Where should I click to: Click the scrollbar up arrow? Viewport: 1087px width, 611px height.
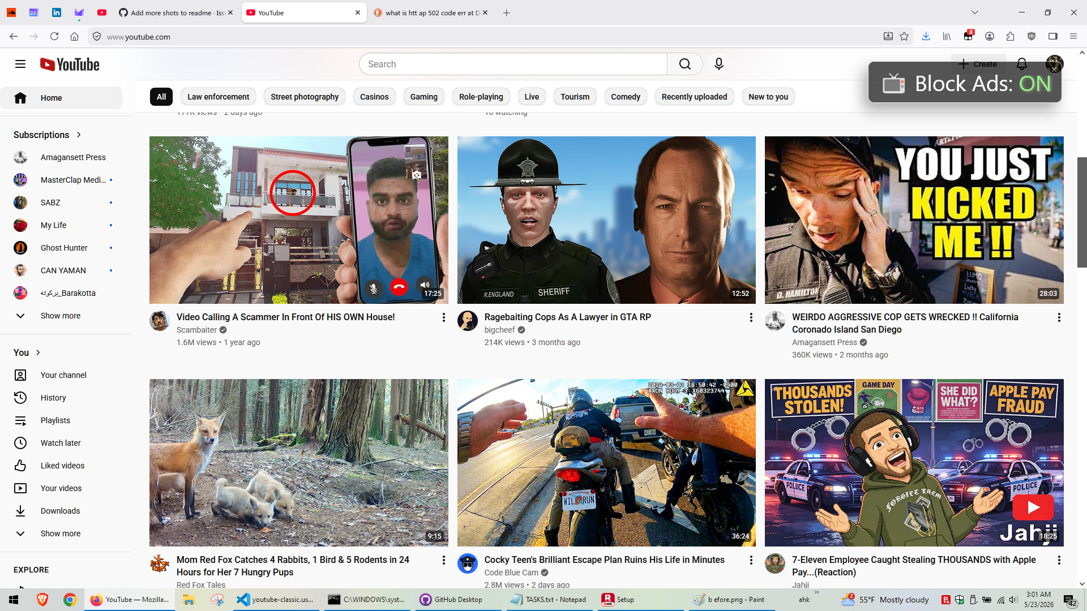pyautogui.click(x=1082, y=53)
